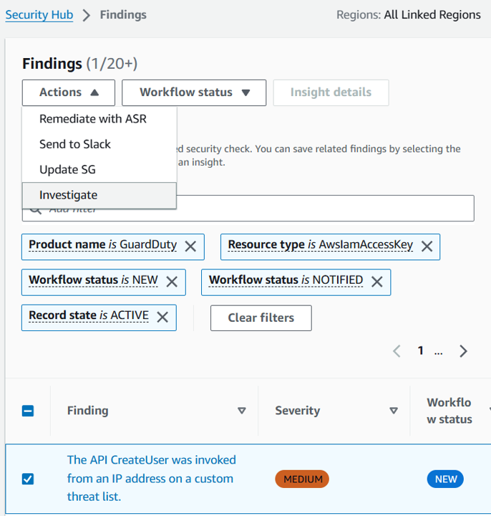Screen dimensions: 491x516
Task: Remove the Resource type AwsIamAccessKey filter
Action: 427,247
